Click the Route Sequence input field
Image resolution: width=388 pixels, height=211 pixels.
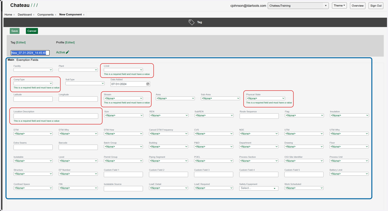pos(259,116)
